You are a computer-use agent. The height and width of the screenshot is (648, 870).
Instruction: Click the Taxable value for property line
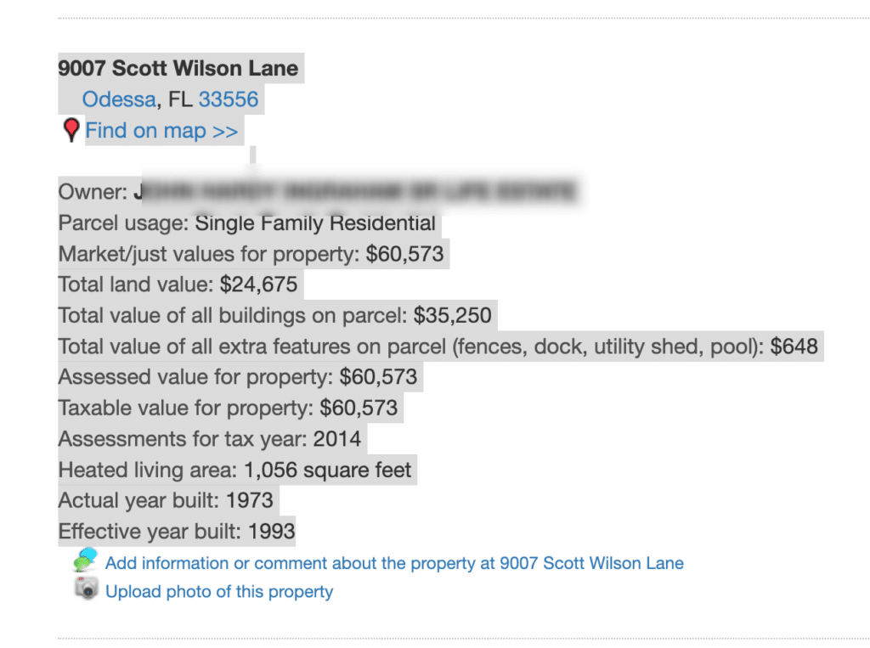228,409
